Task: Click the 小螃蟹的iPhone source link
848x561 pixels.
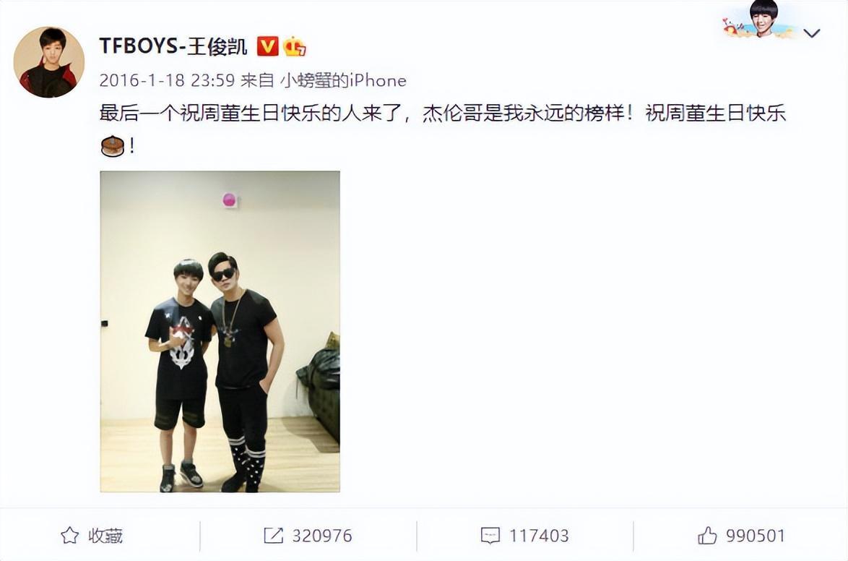Action: (x=343, y=81)
